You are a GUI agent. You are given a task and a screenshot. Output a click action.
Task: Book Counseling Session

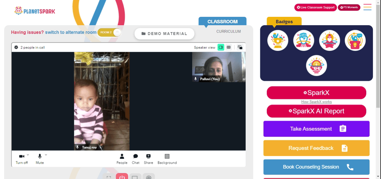click(316, 167)
